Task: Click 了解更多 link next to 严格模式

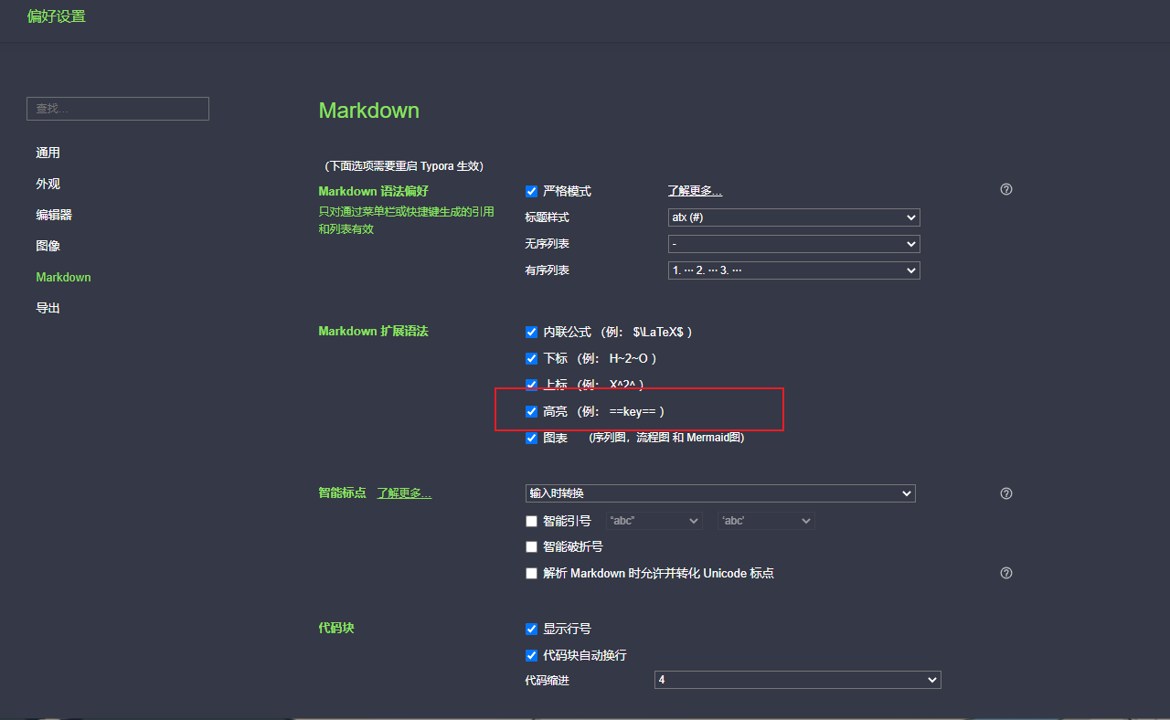Action: point(695,191)
